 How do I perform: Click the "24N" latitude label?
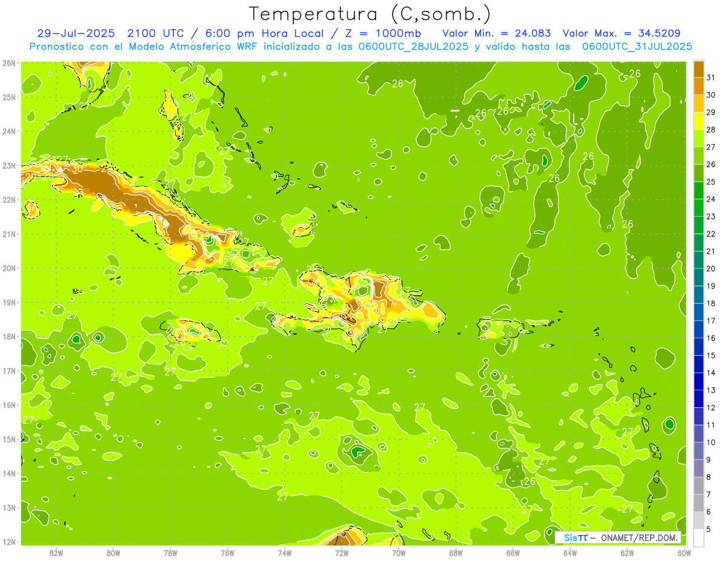click(x=8, y=131)
